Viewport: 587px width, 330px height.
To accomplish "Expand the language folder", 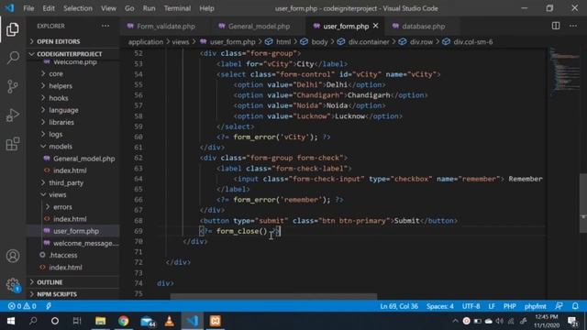I will click(x=63, y=110).
